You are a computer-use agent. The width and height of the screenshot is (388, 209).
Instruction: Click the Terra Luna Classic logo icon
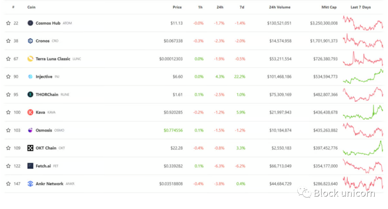pos(30,59)
